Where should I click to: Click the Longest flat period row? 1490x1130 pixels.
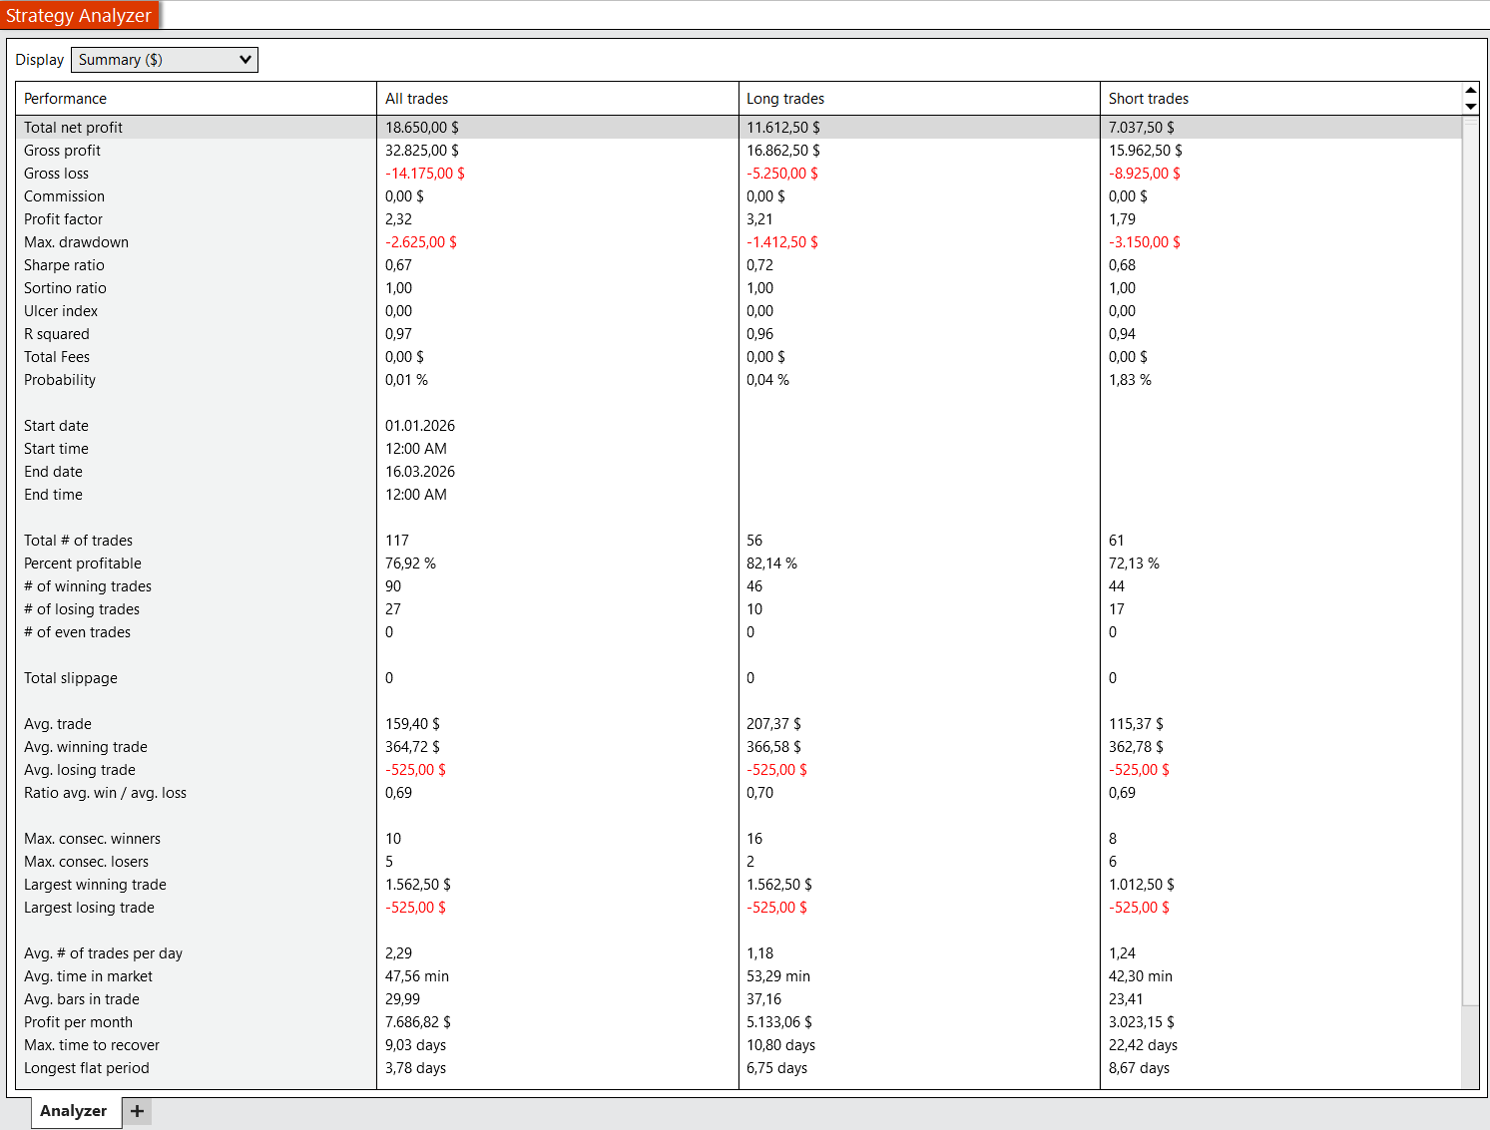(87, 1068)
